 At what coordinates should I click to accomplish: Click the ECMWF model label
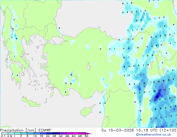coord(45,130)
